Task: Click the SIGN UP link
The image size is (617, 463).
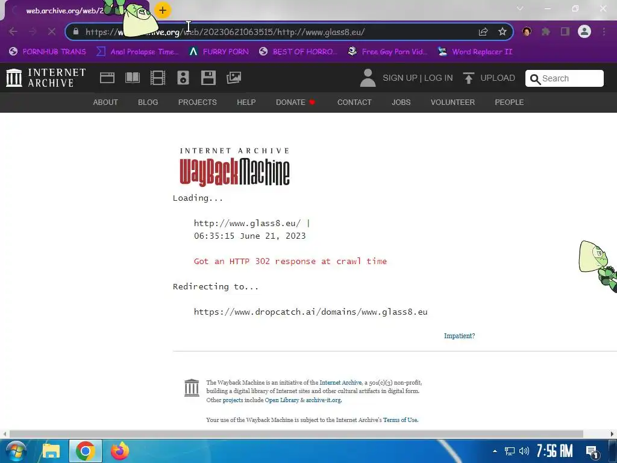Action: pos(400,78)
